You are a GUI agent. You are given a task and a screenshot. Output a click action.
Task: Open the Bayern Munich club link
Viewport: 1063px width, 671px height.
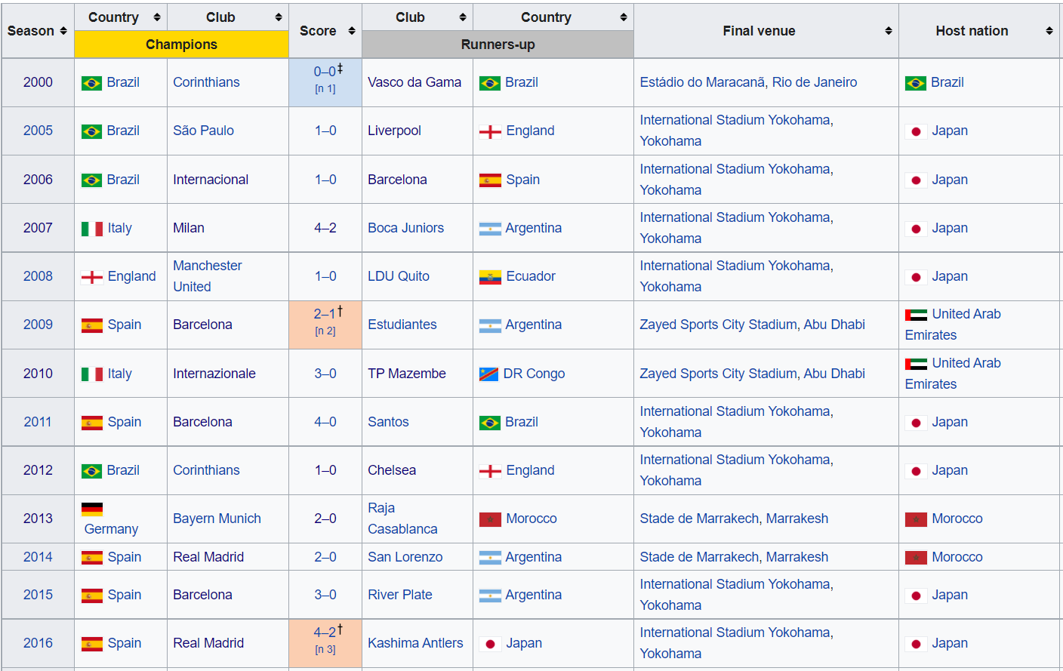pos(217,519)
